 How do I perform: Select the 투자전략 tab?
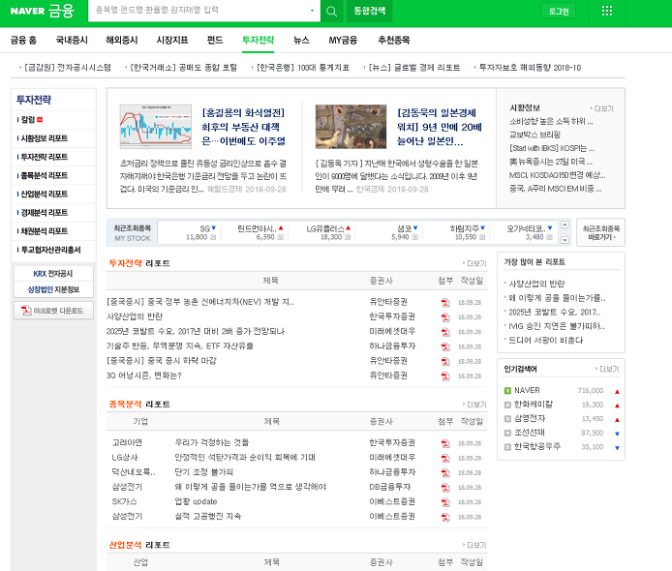tap(258, 41)
